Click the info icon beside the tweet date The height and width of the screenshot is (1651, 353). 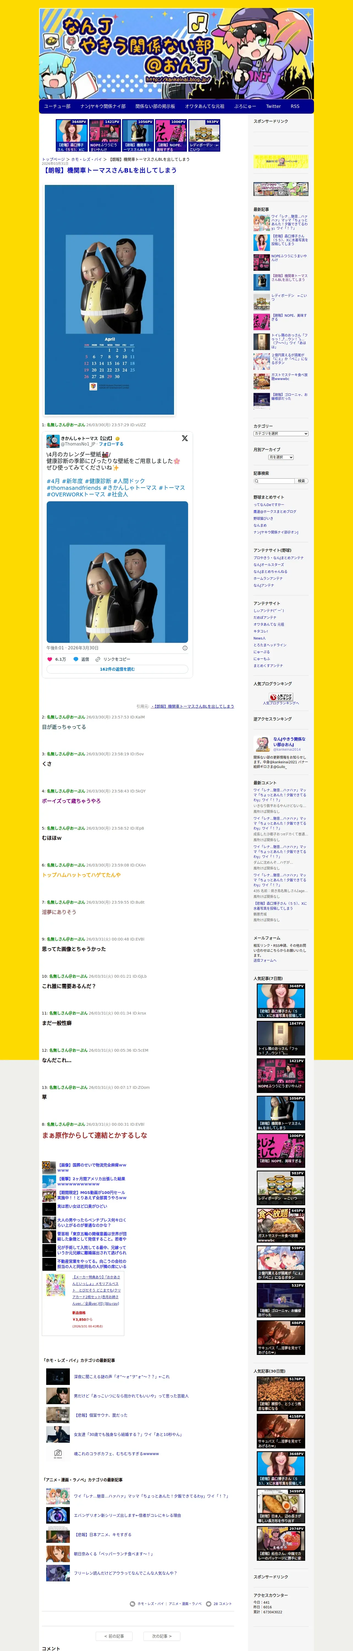(185, 648)
